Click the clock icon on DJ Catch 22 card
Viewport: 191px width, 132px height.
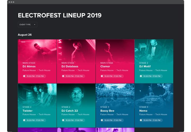[63, 120]
